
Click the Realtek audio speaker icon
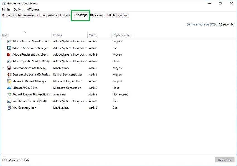(9, 75)
